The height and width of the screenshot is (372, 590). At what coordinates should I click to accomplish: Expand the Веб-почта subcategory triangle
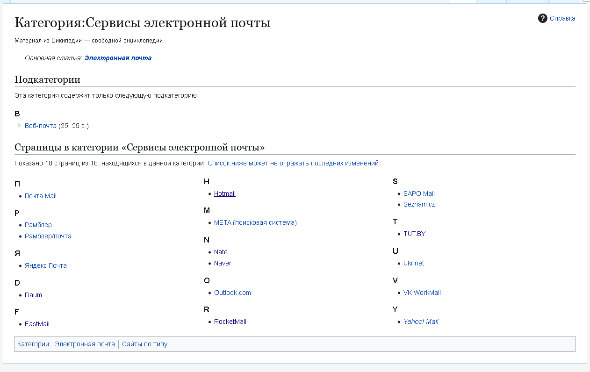[20, 125]
